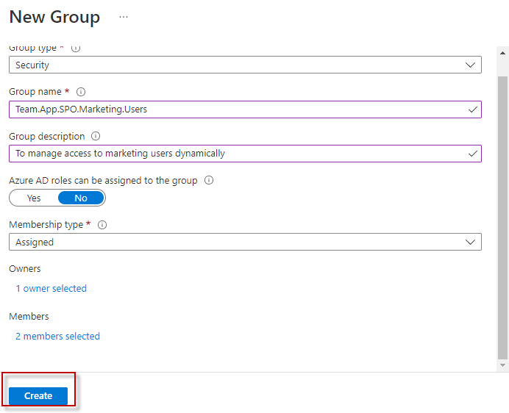Screen dimensions: 509x413
Task: Open the 2 members selected link
Action: 57,336
